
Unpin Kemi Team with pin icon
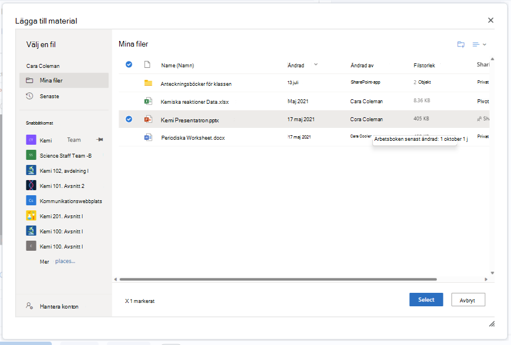tap(100, 140)
